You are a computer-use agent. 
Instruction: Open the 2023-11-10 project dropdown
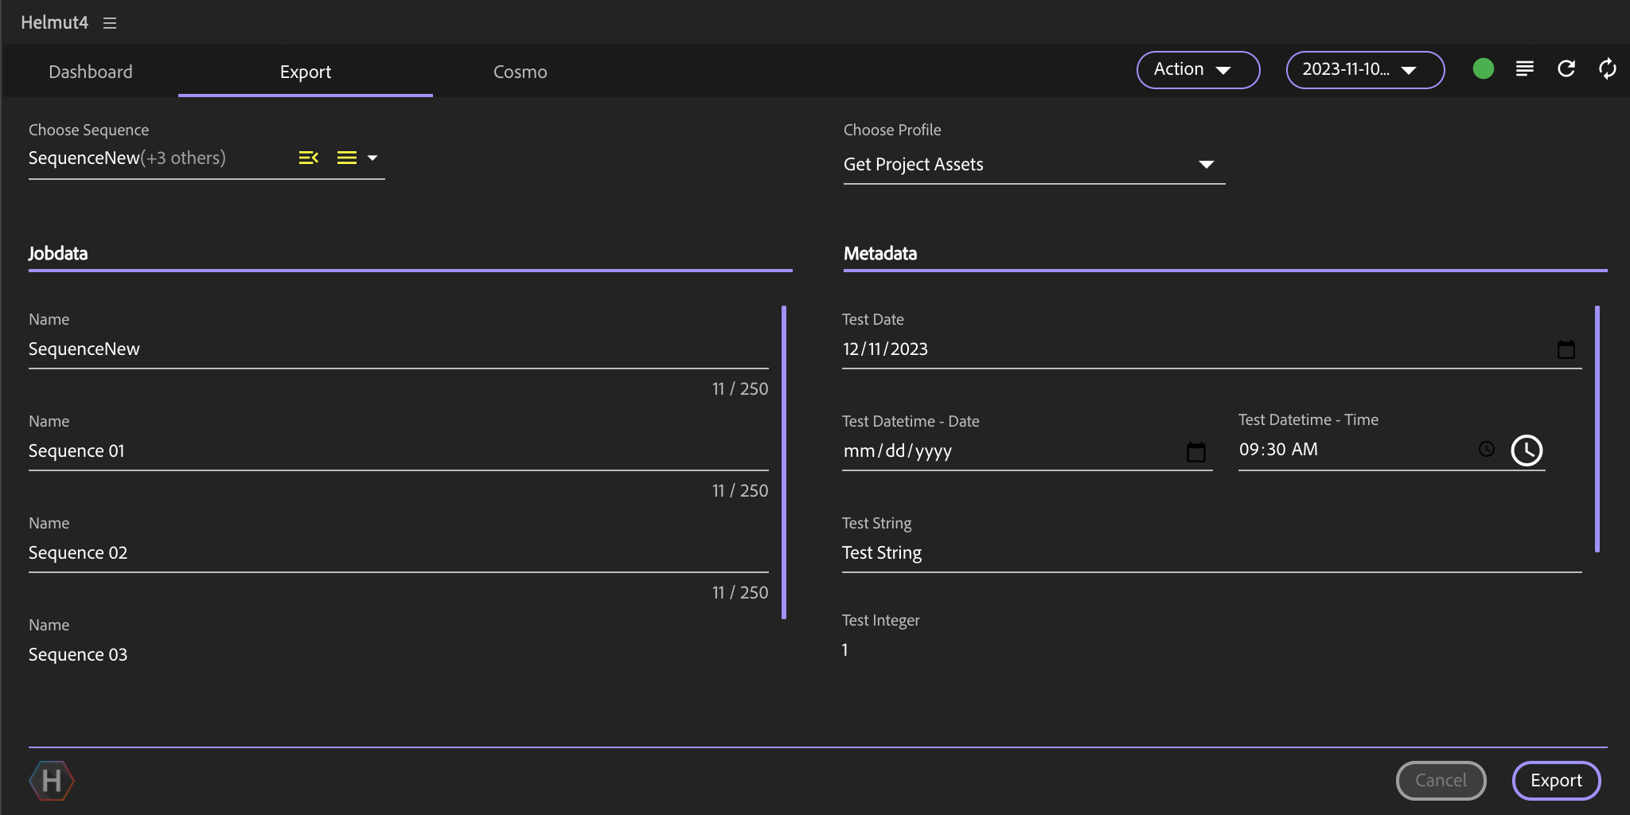1364,70
